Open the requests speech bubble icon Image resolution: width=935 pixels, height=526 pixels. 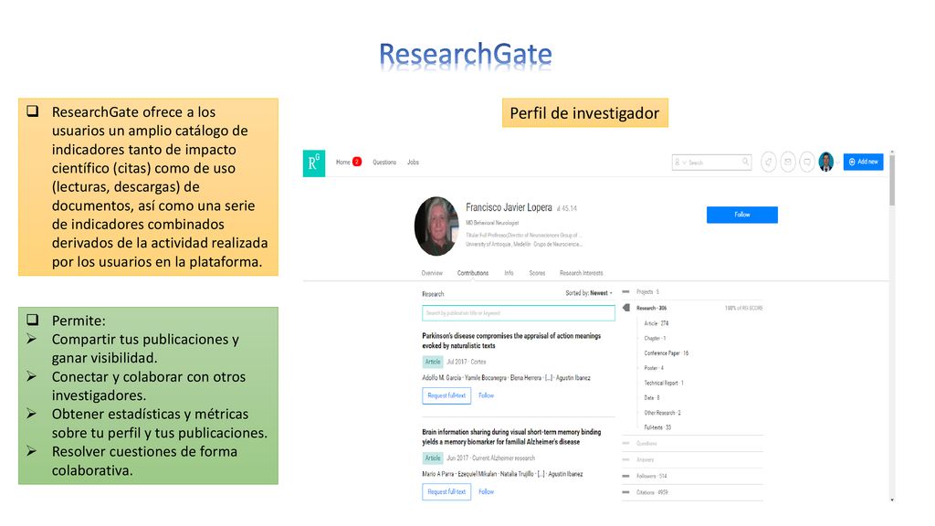click(x=807, y=162)
